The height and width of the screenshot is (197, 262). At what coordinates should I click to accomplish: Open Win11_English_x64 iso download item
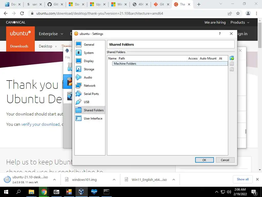click(x=149, y=180)
